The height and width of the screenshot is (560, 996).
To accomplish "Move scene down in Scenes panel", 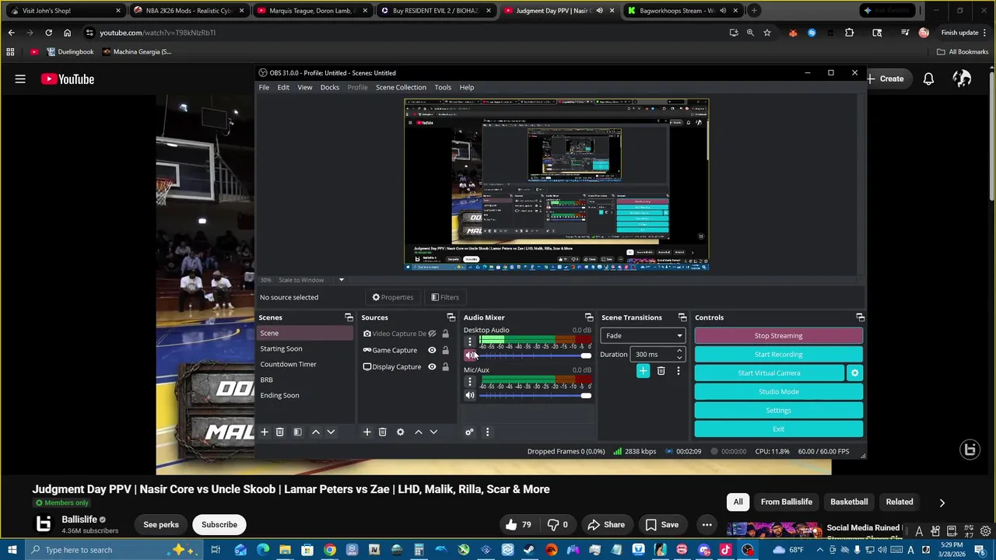I will click(x=331, y=432).
